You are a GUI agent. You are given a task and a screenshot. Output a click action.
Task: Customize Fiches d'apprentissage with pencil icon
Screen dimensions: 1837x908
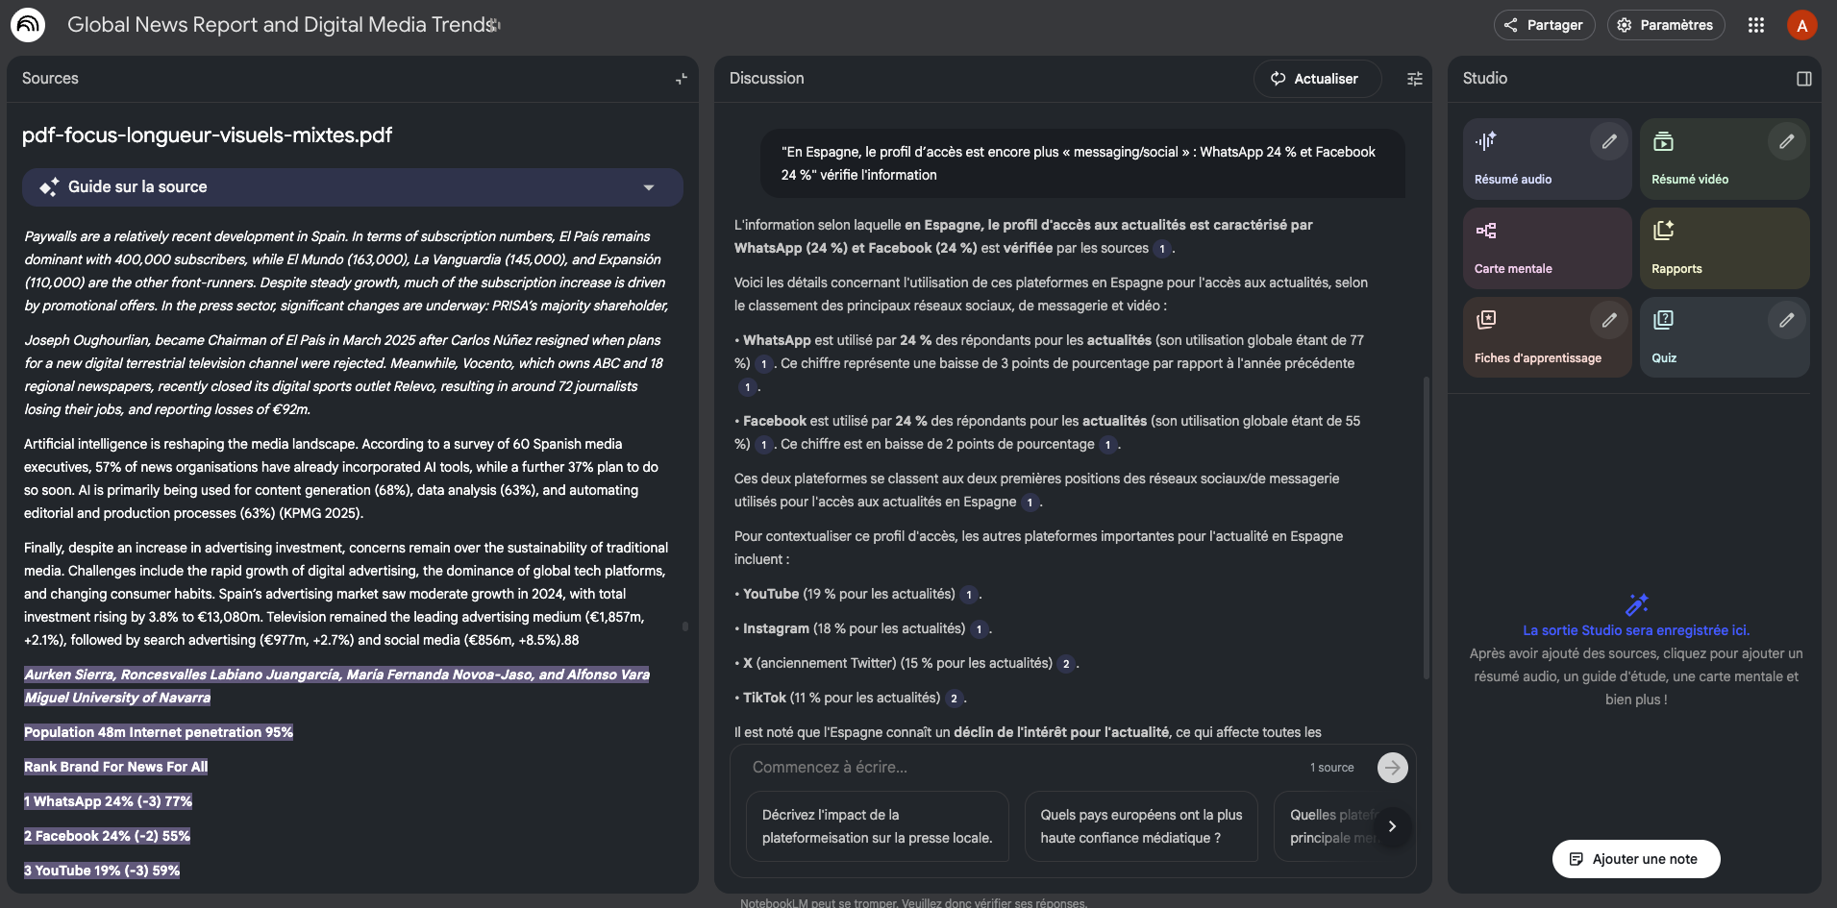click(x=1608, y=320)
